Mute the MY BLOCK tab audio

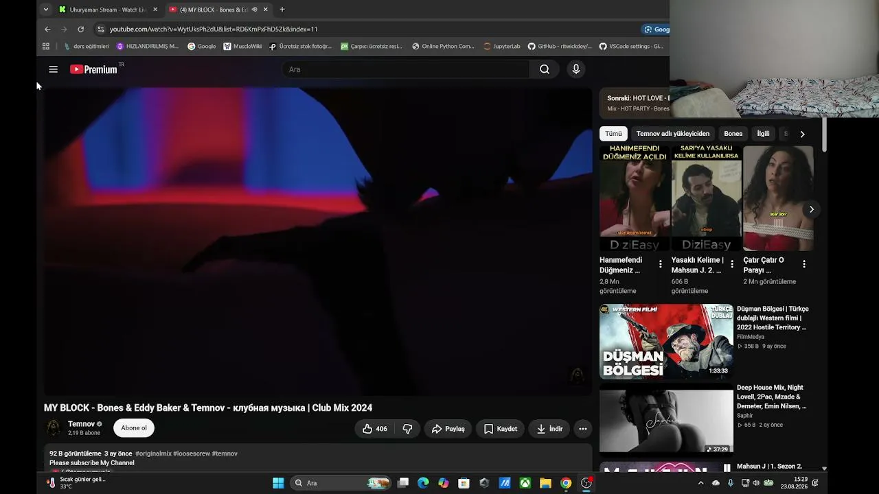(254, 10)
